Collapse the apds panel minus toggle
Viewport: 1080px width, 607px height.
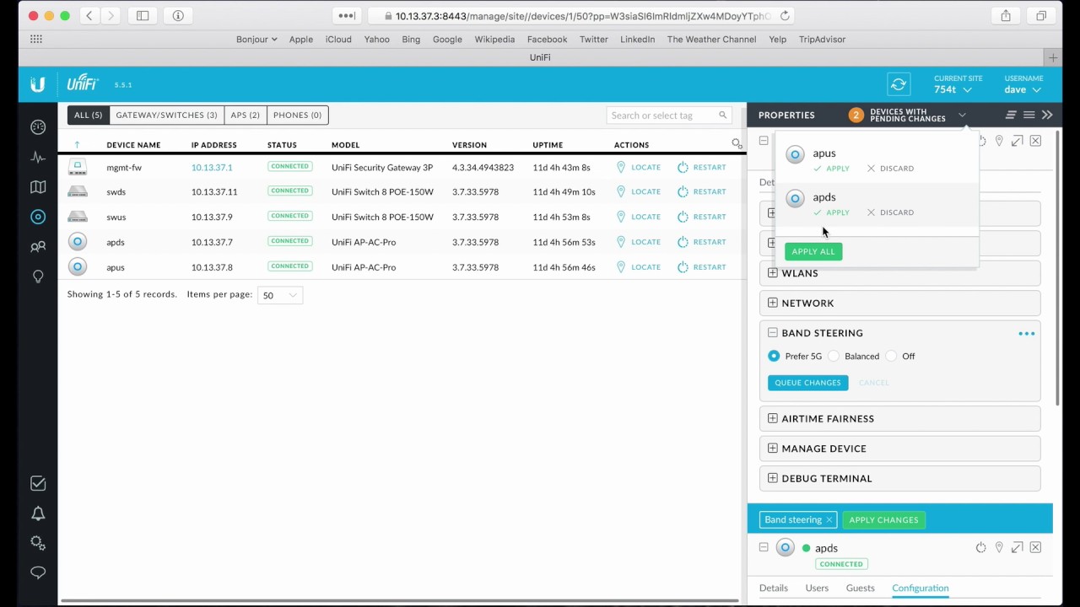click(764, 547)
